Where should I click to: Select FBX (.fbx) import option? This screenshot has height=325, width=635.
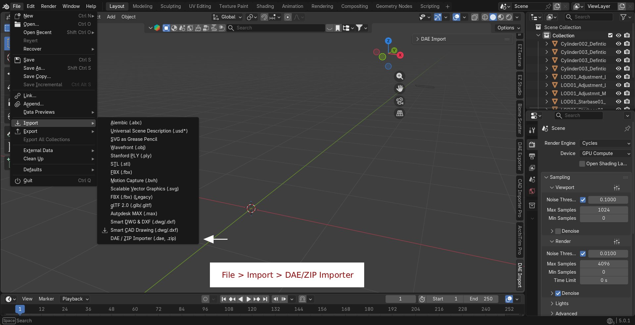[x=121, y=172]
